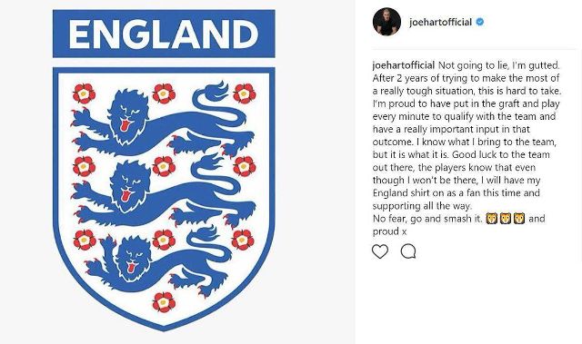The image size is (582, 344).
Task: Open comments via the speech bubble icon
Action: tap(408, 251)
